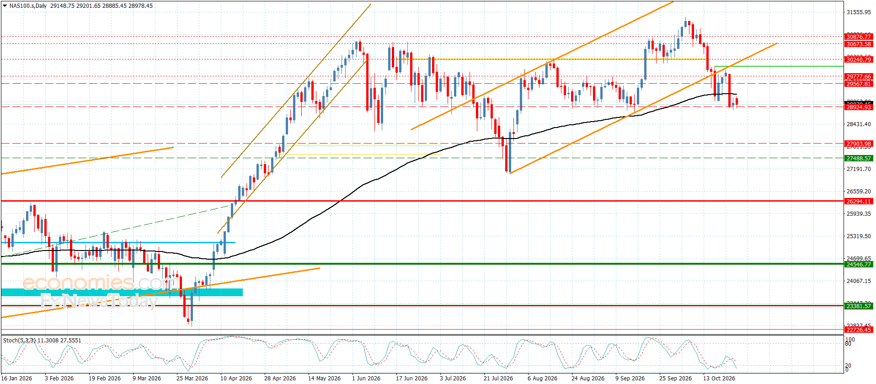Viewport: 876px width, 384px height.
Task: Select the 3 Jul 2026 date label
Action: 453,379
